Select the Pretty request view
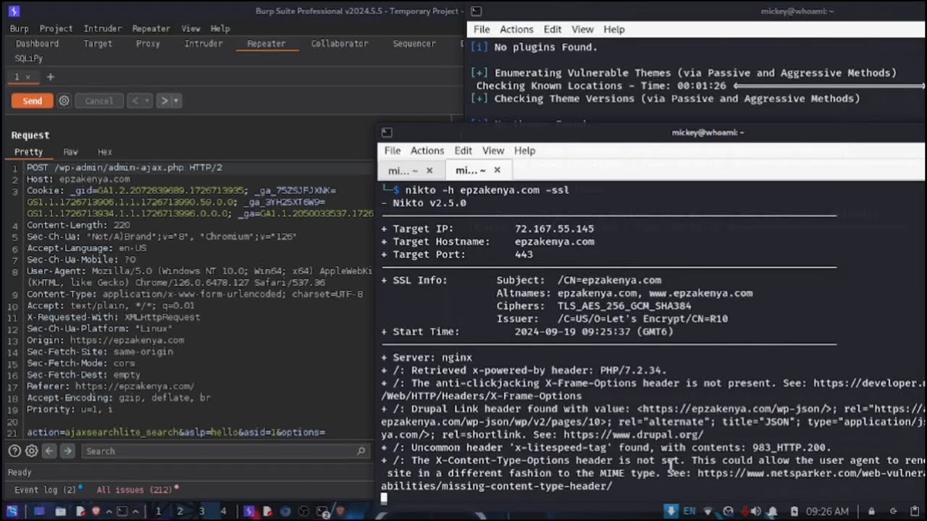This screenshot has height=521, width=927. (28, 152)
